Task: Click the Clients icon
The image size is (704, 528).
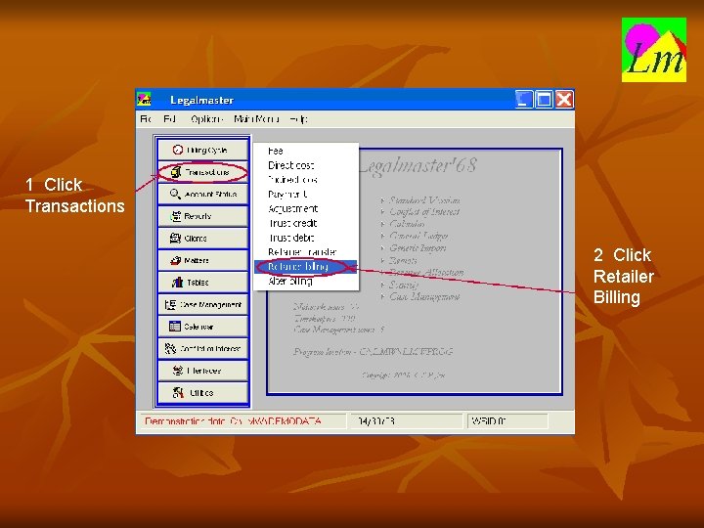Action: [176, 238]
